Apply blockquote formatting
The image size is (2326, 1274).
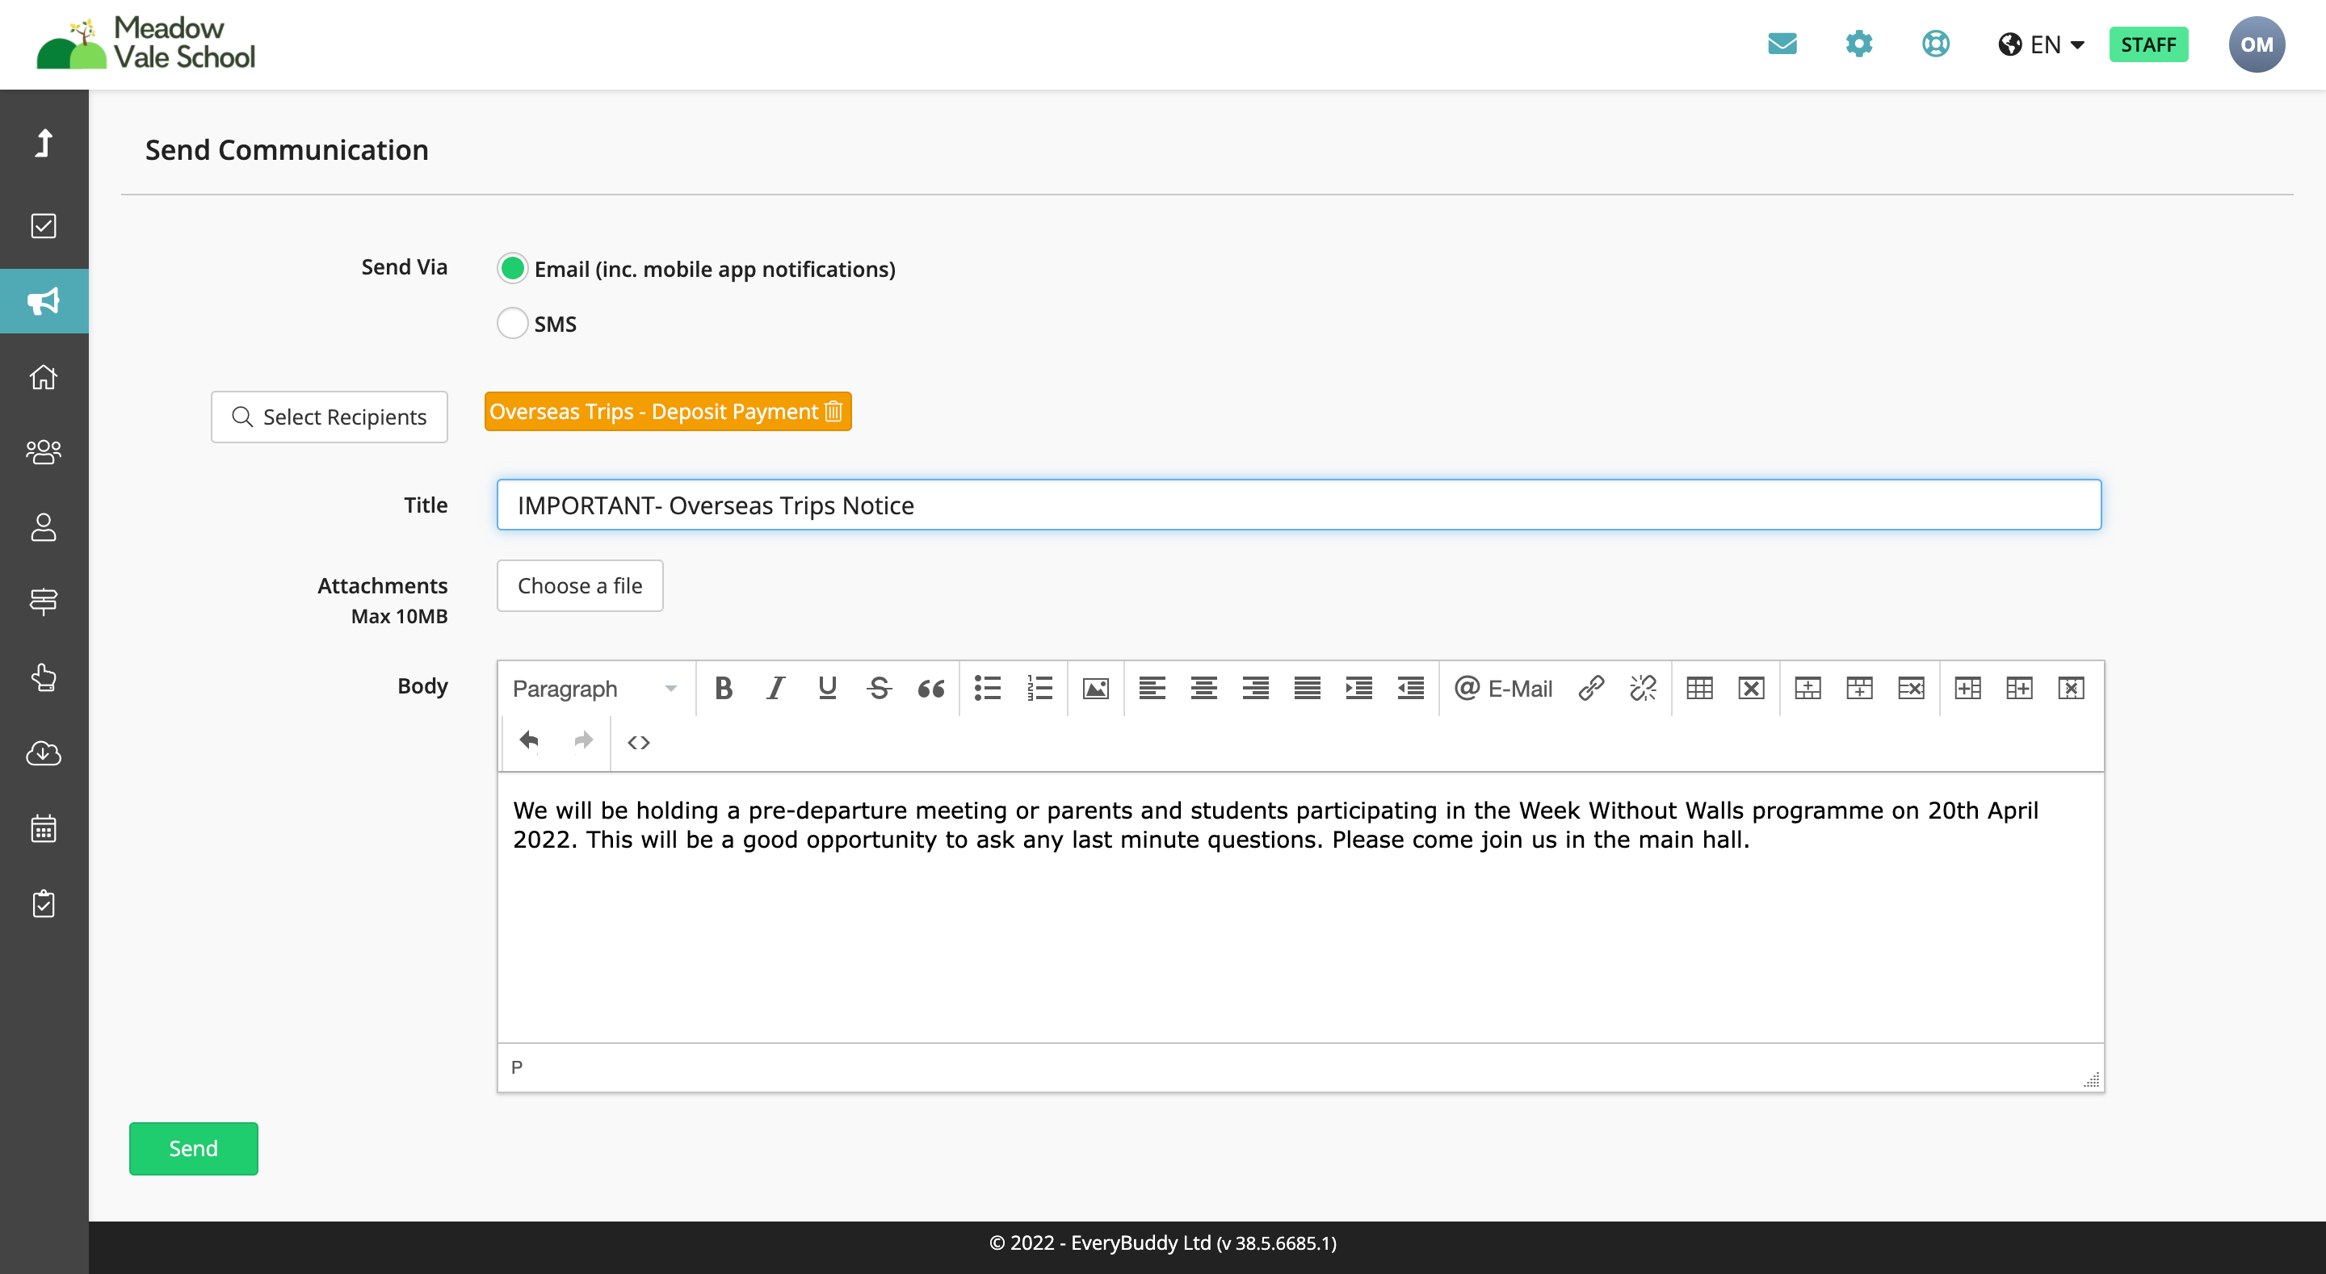(931, 689)
